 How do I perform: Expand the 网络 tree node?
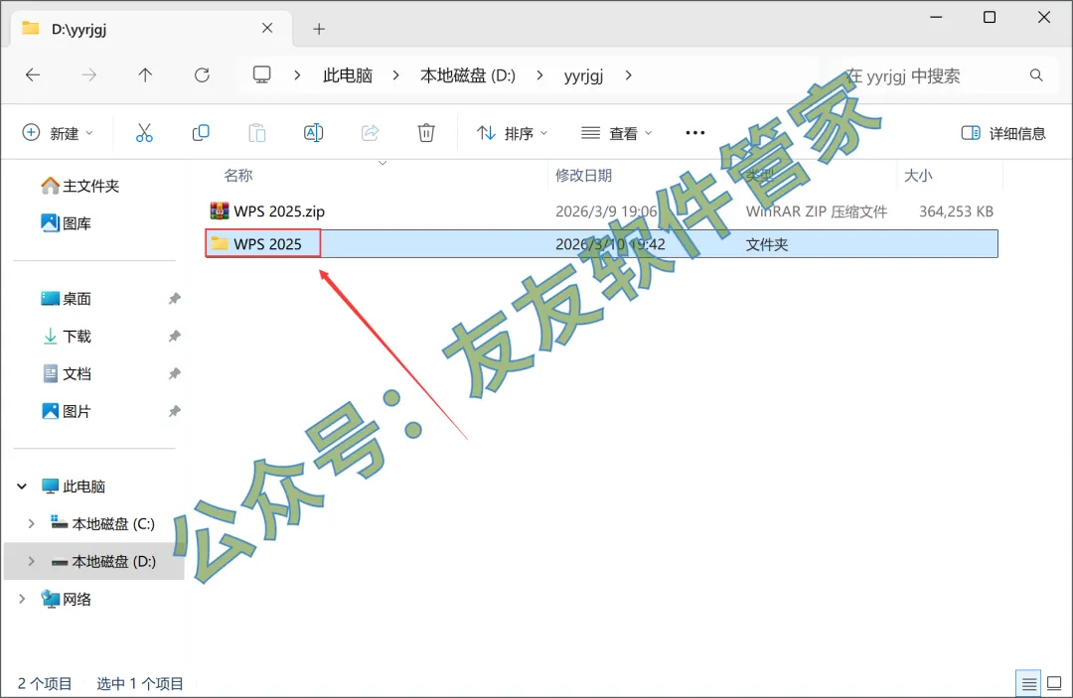coord(22,599)
